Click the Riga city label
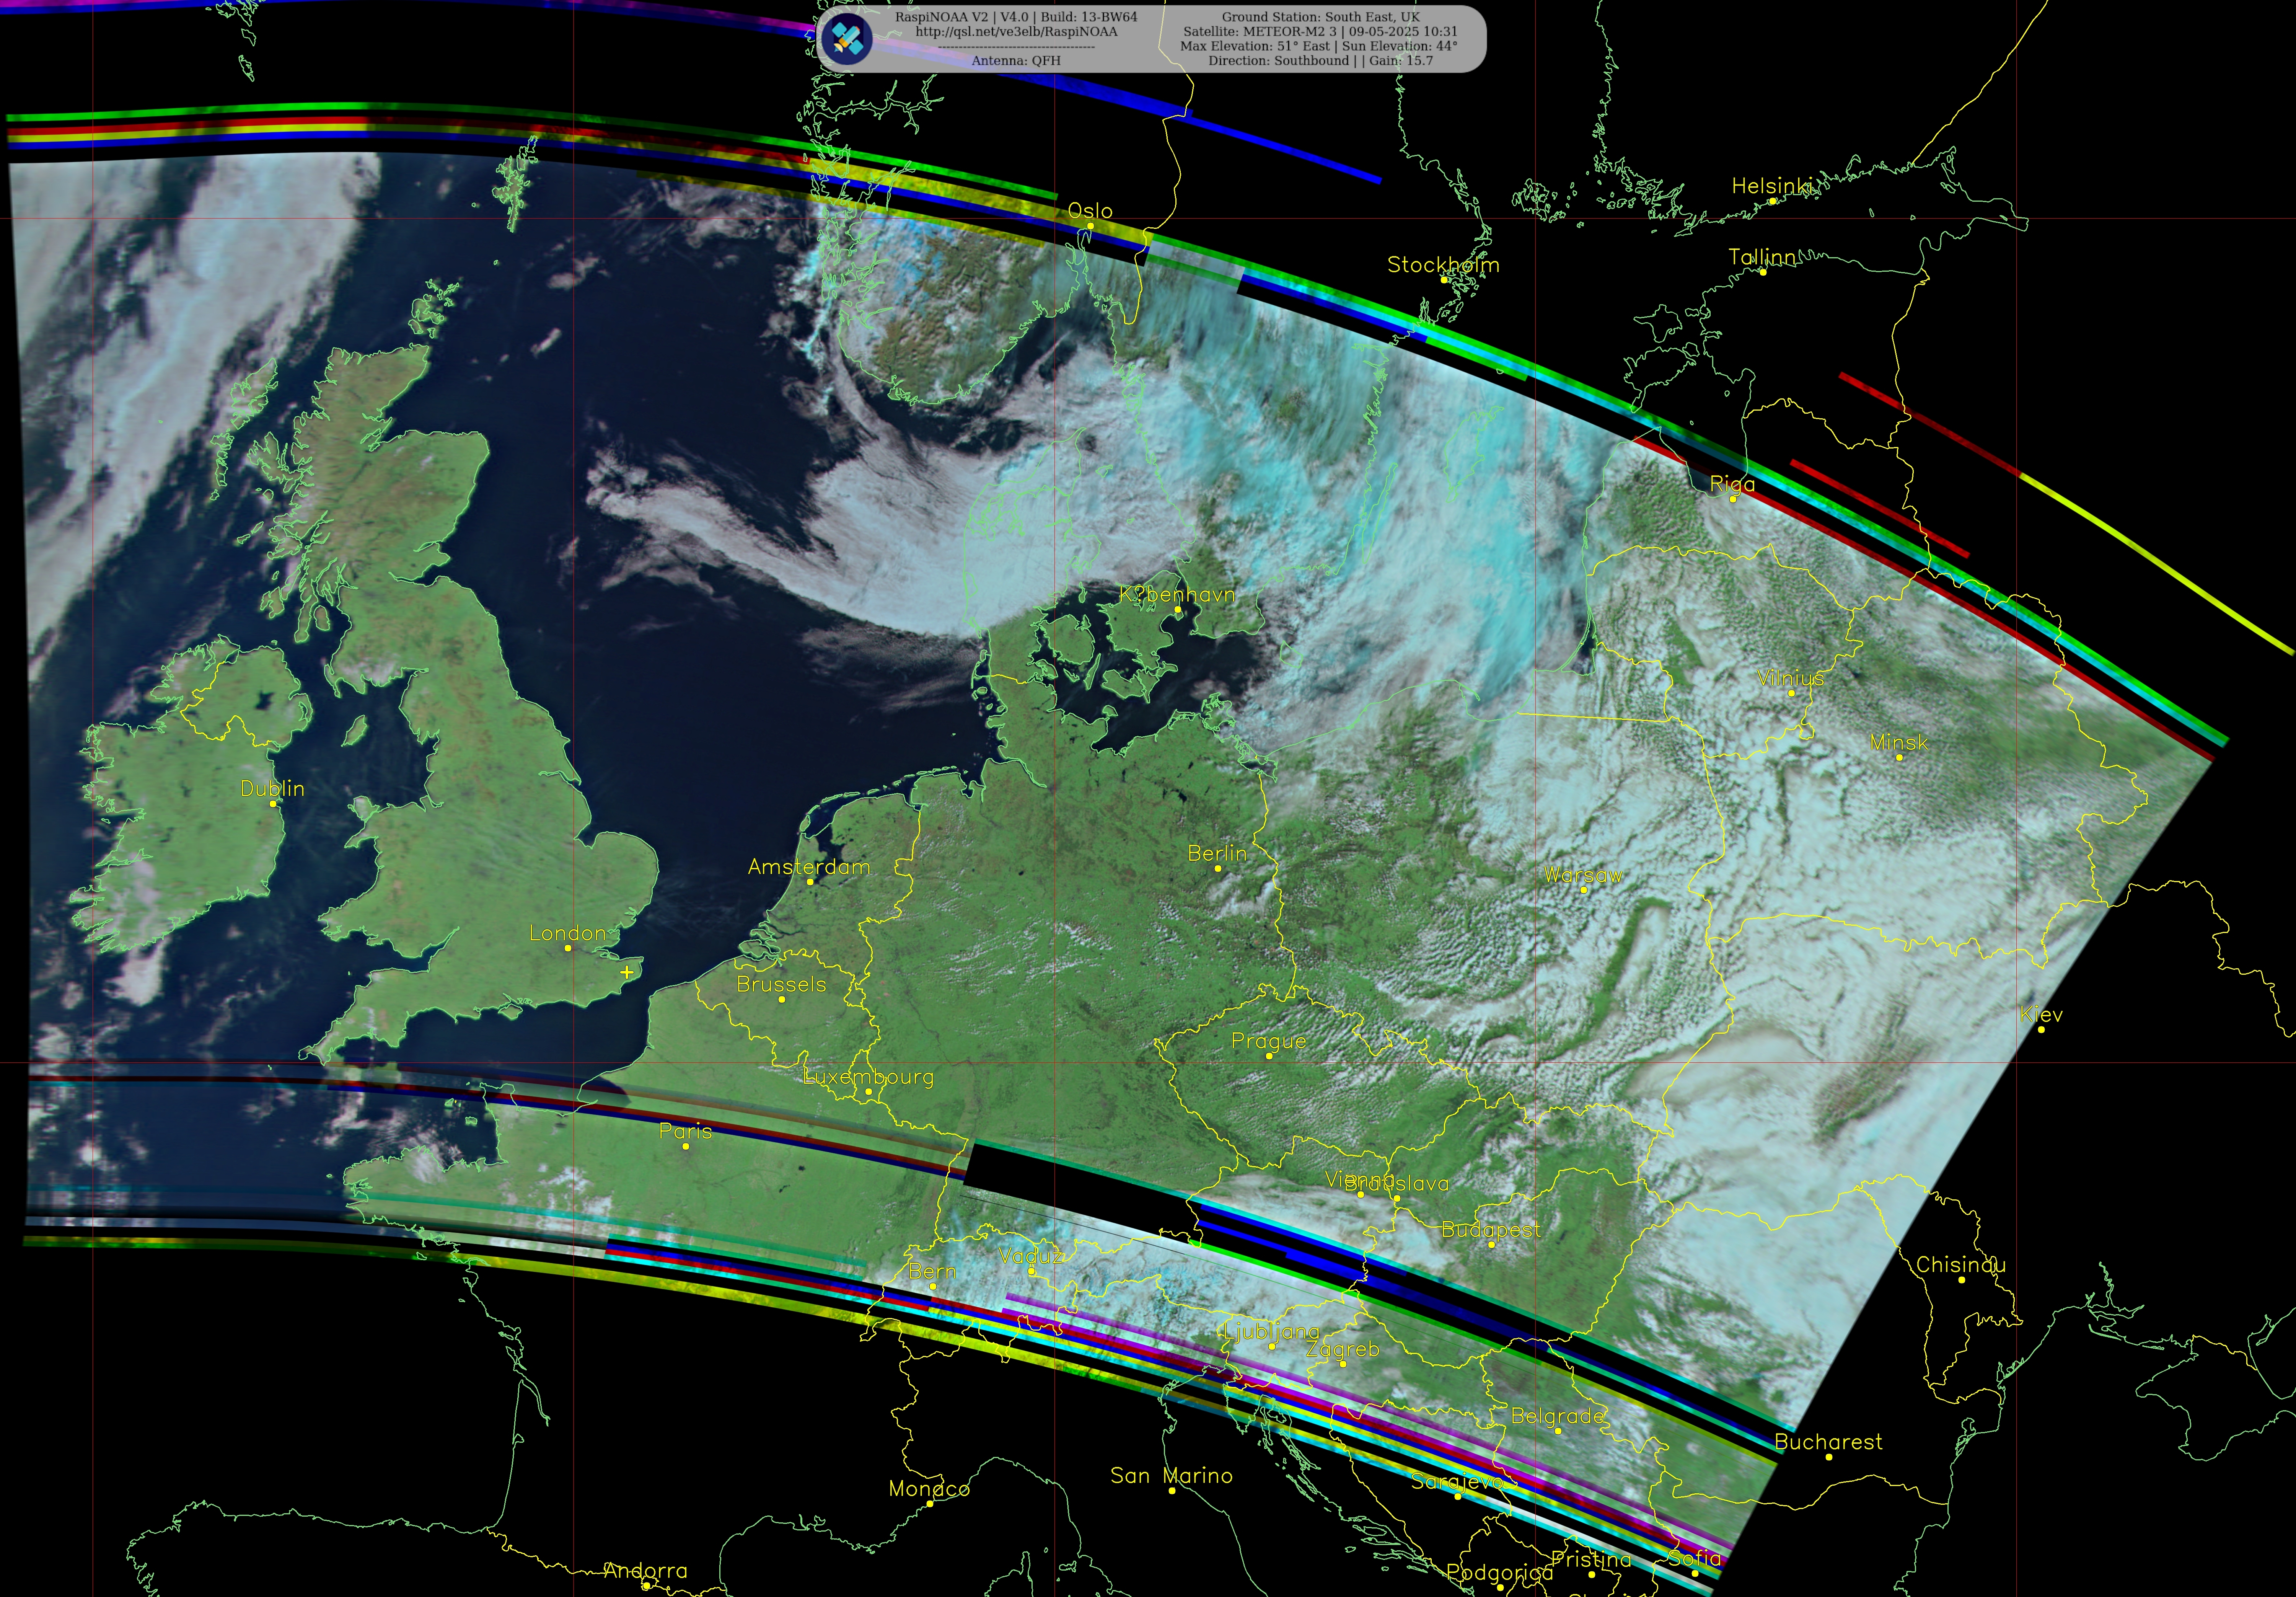 point(1732,484)
